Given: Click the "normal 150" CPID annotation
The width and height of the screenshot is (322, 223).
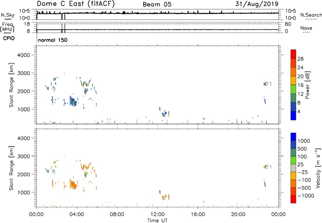Looking at the screenshot, I should pyautogui.click(x=53, y=40).
